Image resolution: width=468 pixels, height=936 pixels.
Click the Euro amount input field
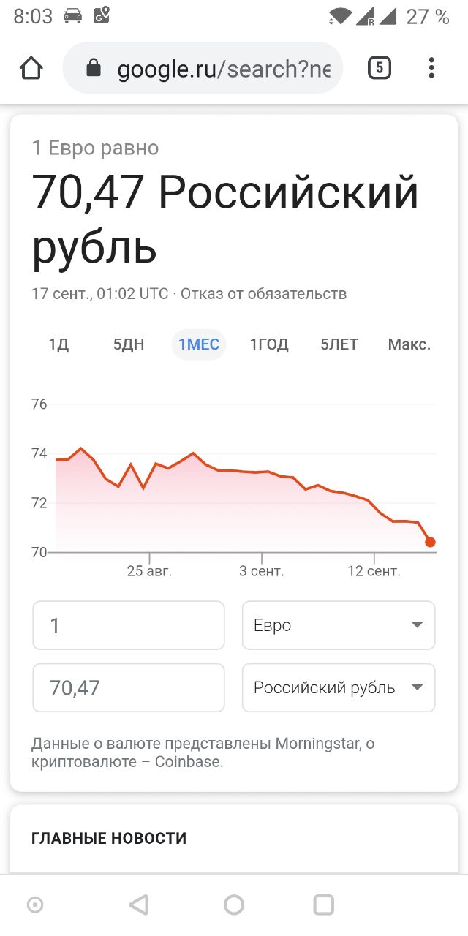click(129, 625)
